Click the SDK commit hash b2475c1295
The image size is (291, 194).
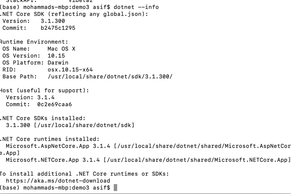pos(58,28)
